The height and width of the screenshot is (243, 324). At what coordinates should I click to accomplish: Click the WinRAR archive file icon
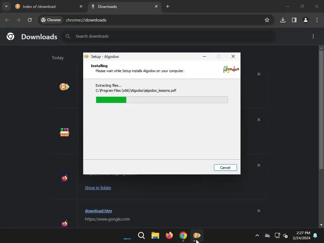(65, 132)
